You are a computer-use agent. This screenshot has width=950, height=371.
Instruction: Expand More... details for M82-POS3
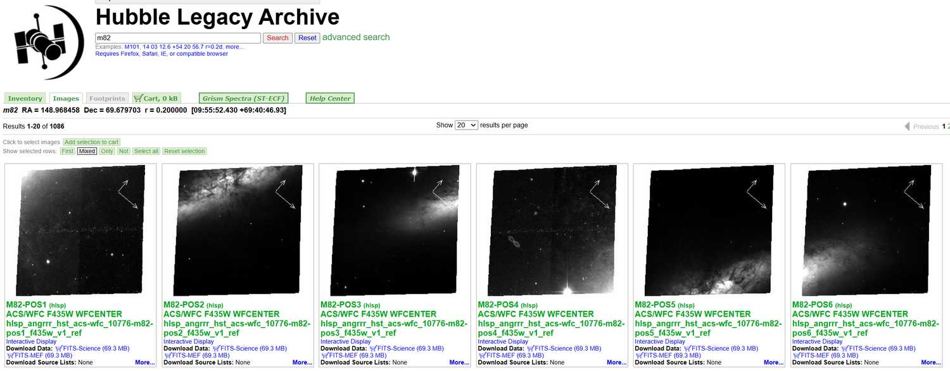(x=459, y=363)
